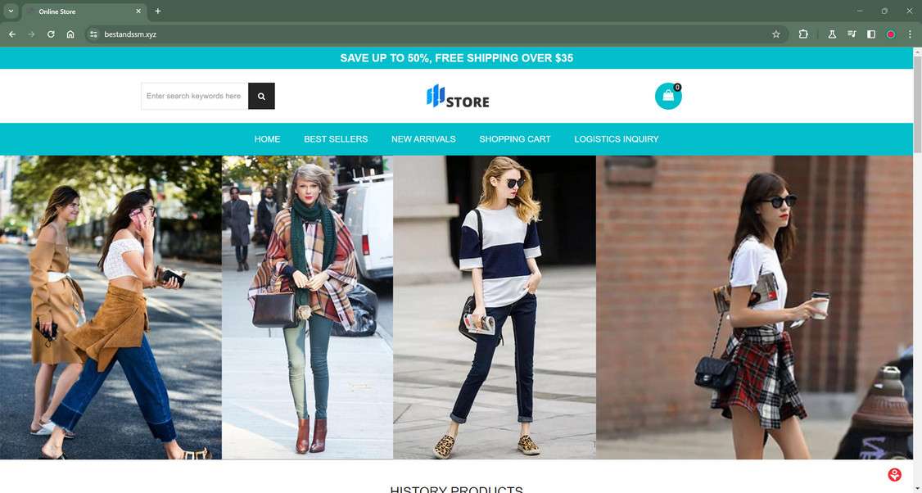Open a new browser tab
The image size is (922, 493).
pyautogui.click(x=157, y=11)
